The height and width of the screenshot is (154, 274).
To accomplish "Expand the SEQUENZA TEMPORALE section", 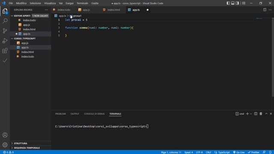I will 27,148.
